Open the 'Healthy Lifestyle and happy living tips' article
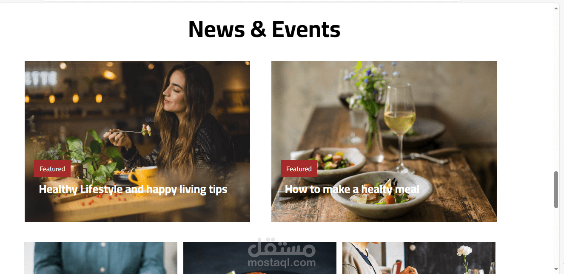This screenshot has height=274, width=564. 133,189
